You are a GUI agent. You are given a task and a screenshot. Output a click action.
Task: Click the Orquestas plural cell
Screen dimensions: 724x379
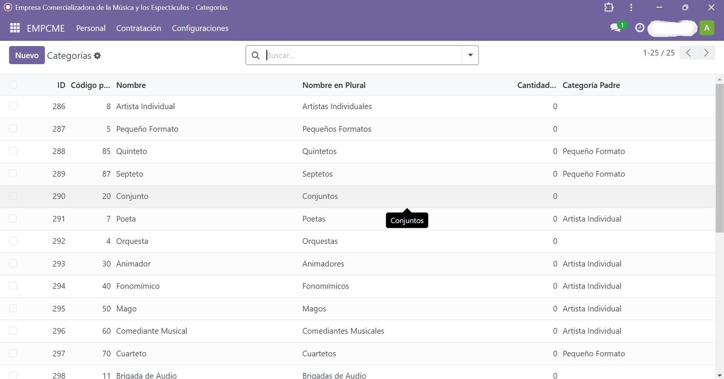click(320, 241)
